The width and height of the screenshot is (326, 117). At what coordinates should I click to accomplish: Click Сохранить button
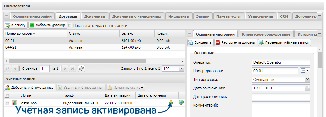click(x=201, y=43)
